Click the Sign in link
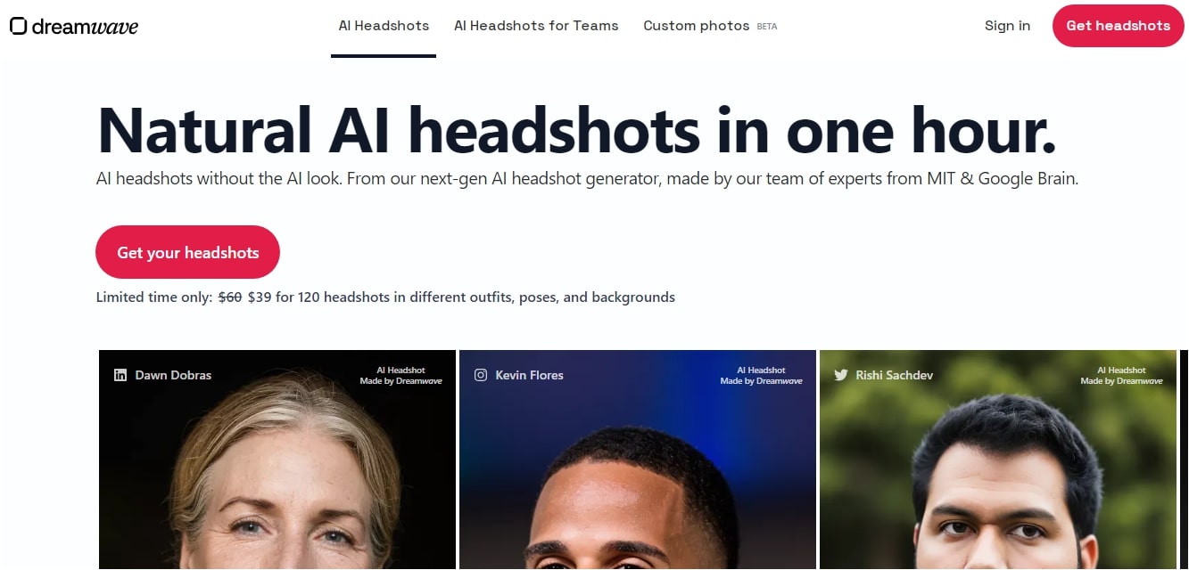Image resolution: width=1189 pixels, height=570 pixels. pos(1007,26)
